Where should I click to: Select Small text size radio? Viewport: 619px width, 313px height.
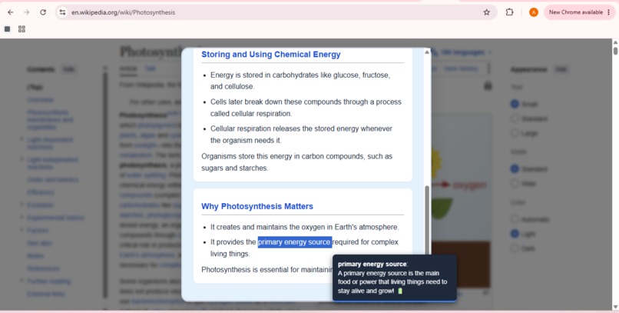pos(515,104)
